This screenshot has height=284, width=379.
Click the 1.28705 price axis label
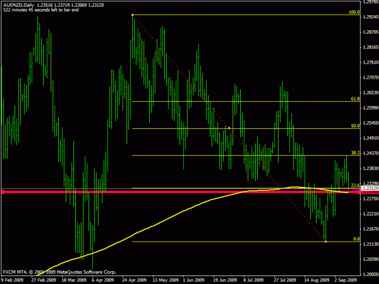(371, 32)
